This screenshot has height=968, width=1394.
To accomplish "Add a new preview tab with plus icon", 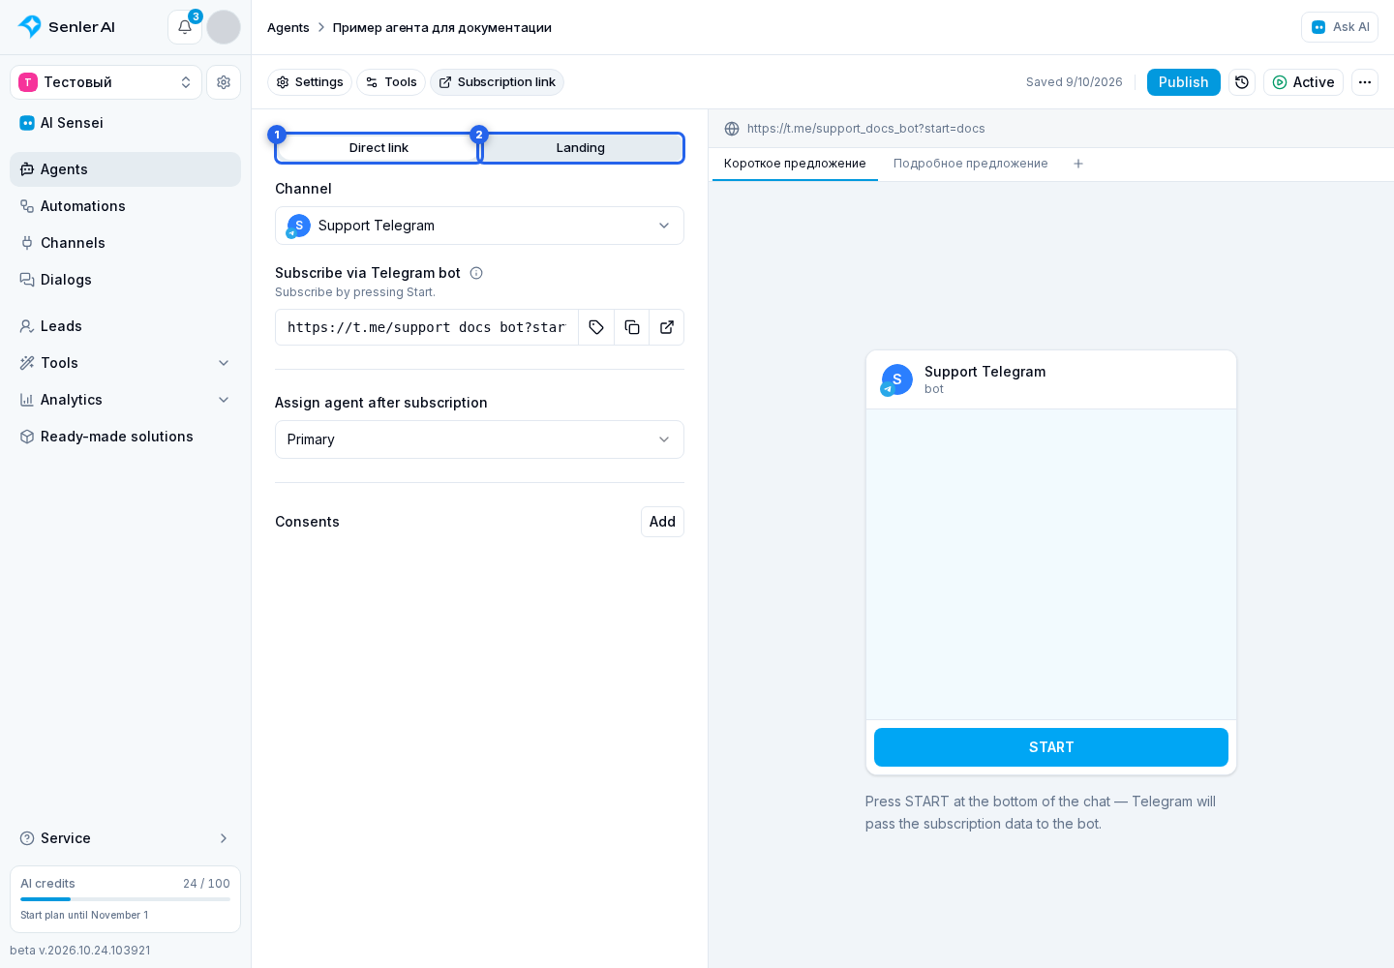I will 1078,164.
